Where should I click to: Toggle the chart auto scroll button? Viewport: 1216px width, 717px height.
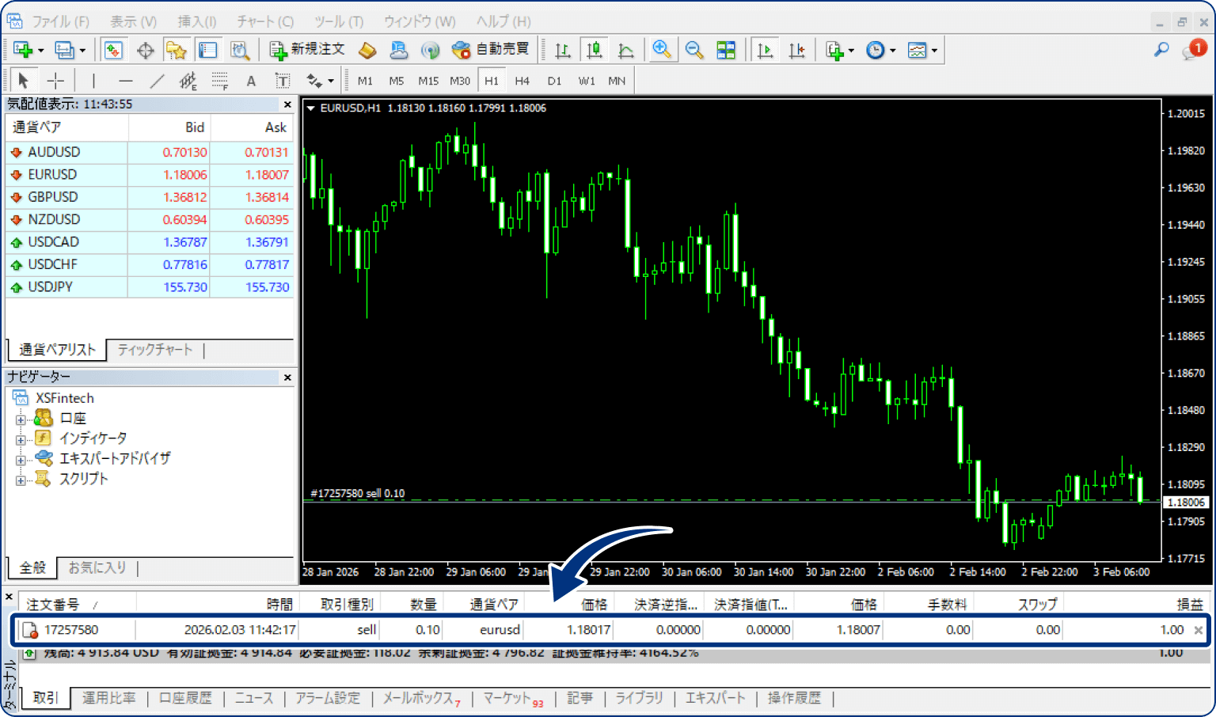pos(765,51)
